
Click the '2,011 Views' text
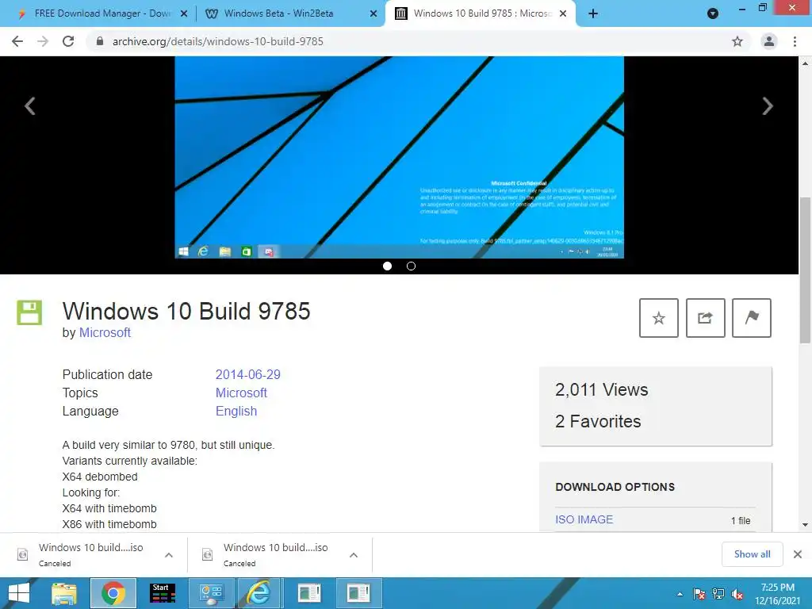(601, 389)
